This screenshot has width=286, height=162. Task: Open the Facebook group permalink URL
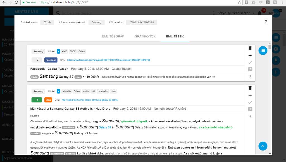pos(109,60)
